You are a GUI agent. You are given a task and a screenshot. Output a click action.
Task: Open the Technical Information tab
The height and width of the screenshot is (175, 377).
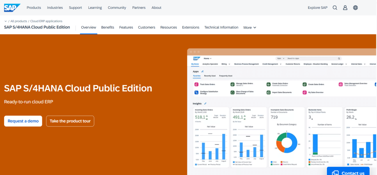tap(221, 27)
